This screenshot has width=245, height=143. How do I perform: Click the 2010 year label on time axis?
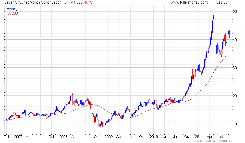154,137
